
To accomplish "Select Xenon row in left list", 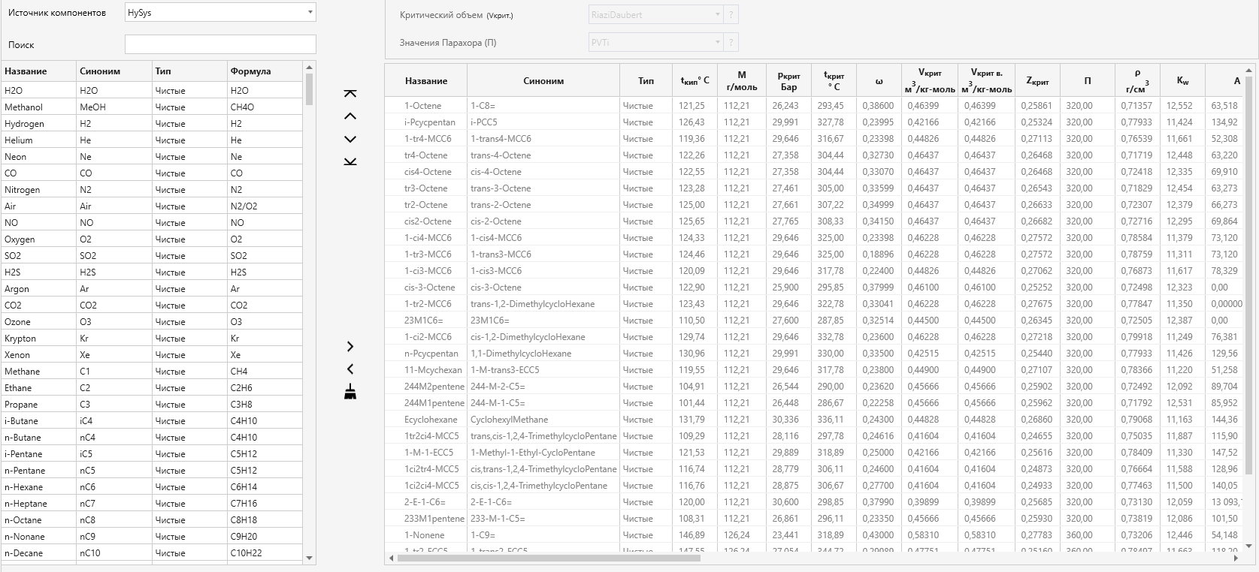I will pyautogui.click(x=151, y=354).
